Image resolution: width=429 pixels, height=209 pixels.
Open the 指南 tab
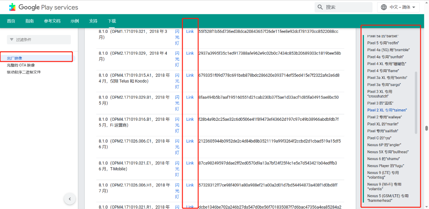(x=30, y=21)
